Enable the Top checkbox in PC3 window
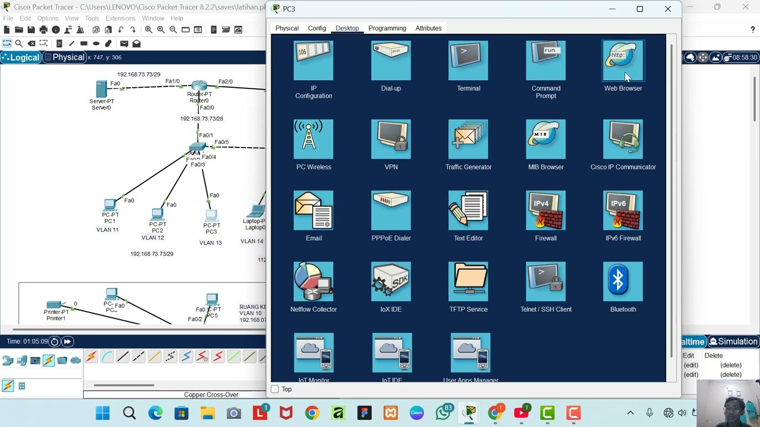The width and height of the screenshot is (760, 427). (275, 389)
